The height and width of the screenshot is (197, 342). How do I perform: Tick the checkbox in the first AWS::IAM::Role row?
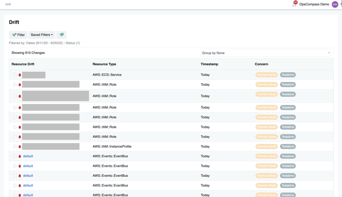pos(14,85)
